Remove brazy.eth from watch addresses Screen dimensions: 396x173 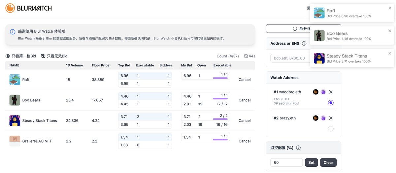(331, 118)
